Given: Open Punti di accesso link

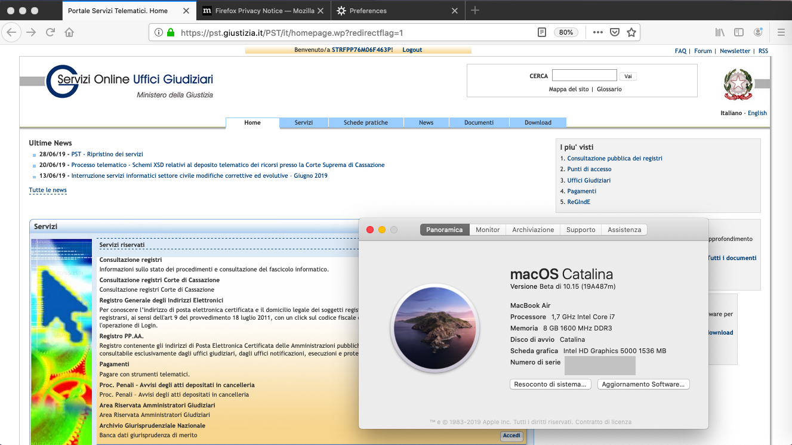Looking at the screenshot, I should [589, 169].
